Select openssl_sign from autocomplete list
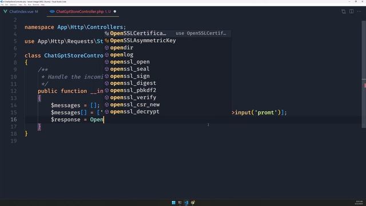 [x=168, y=76]
